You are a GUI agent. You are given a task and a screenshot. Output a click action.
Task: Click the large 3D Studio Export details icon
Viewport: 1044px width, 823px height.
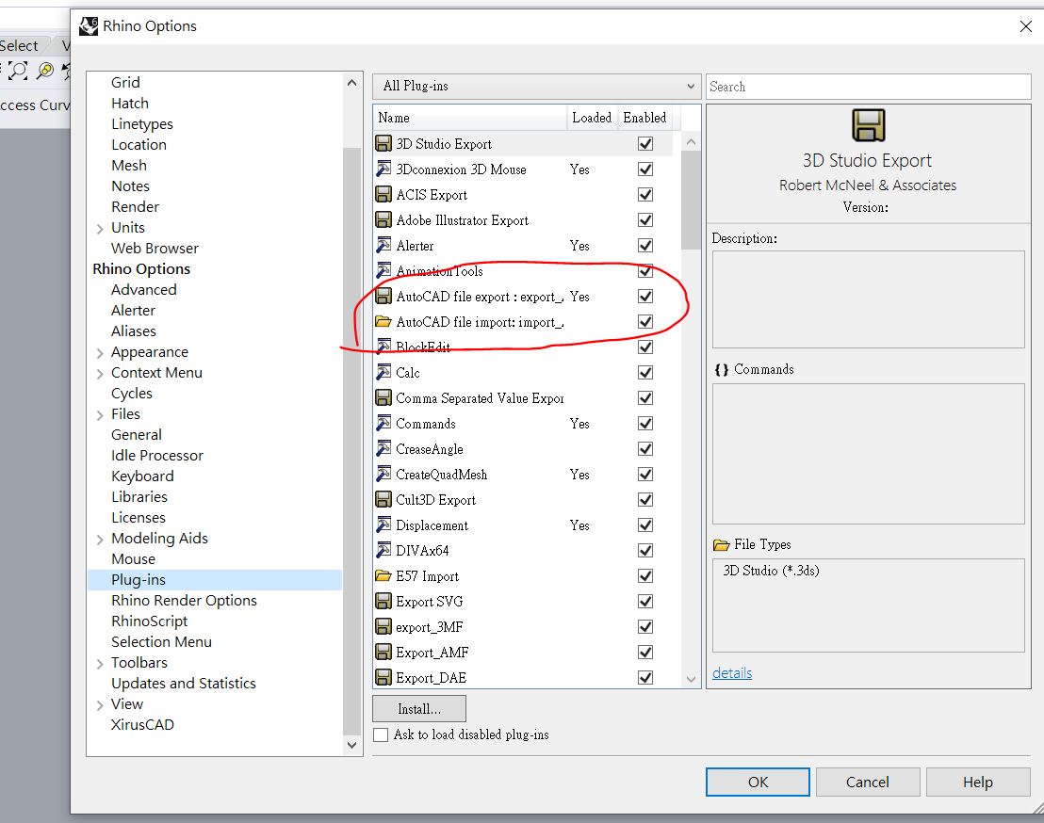coord(868,125)
